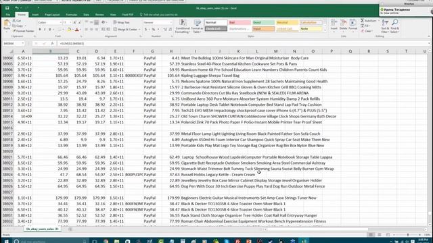Toggle Underline formatting

pos(49,30)
